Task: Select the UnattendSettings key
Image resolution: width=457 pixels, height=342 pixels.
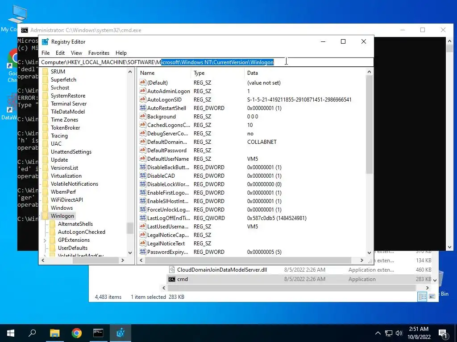Action: tap(71, 152)
